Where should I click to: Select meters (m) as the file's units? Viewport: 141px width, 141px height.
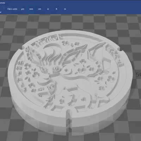click(65, 9)
